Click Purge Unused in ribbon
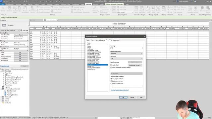 57,10
